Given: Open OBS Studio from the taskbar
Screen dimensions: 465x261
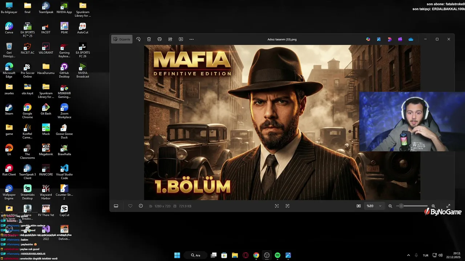Looking at the screenshot, I should 267,255.
